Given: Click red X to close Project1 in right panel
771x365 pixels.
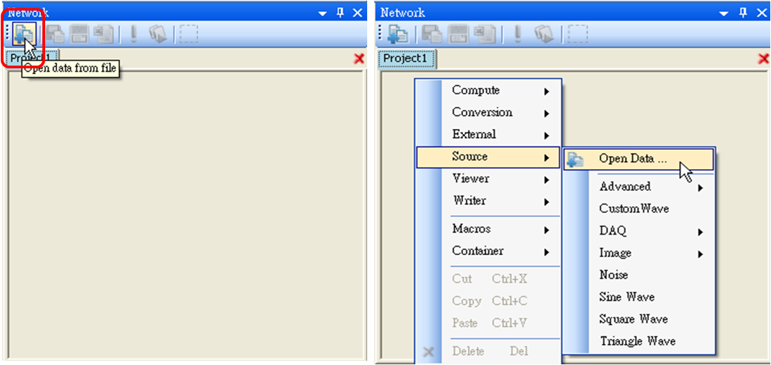Looking at the screenshot, I should coord(763,59).
